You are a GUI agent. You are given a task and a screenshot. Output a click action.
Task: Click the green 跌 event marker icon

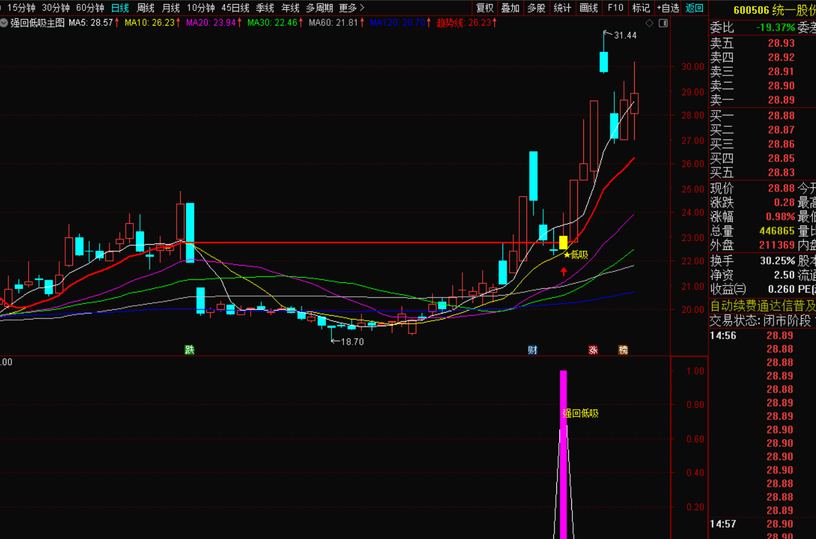point(190,350)
